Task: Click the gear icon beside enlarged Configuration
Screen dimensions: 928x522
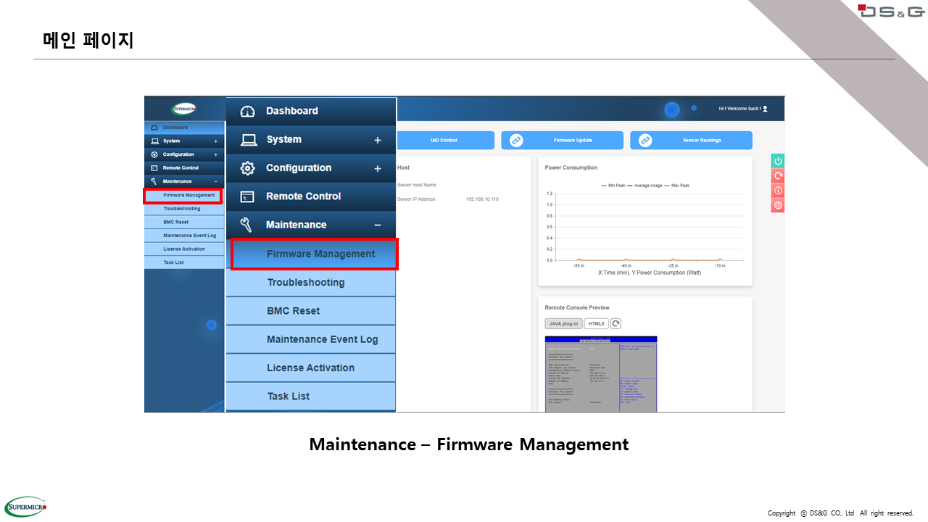Action: tap(247, 168)
